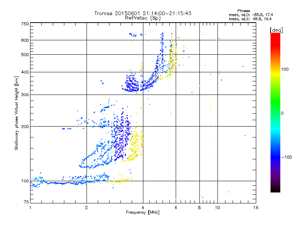Screen dimensions: 301x226
Task: Click the y-axis tick label '200'
Action: tap(25, 127)
